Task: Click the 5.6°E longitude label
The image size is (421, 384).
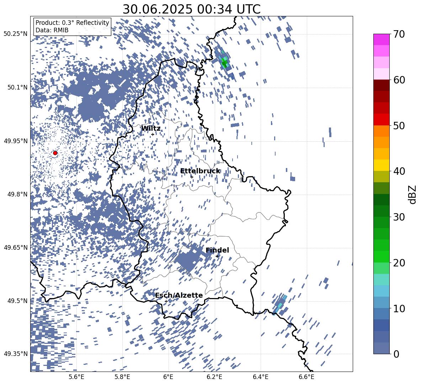Action: [76, 377]
